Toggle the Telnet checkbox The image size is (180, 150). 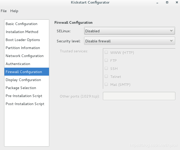[x=106, y=76]
